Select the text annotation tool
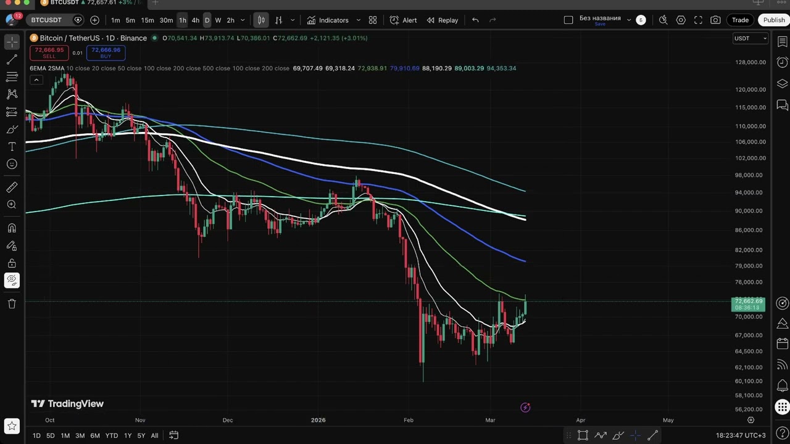790x444 pixels. point(12,147)
